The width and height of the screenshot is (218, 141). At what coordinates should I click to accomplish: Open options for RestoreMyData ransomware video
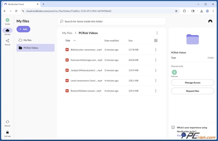pos(156,91)
